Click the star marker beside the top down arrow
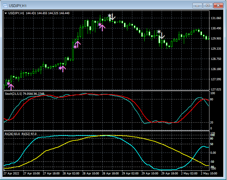Viewport: 227px width, 180px height. click(x=109, y=15)
